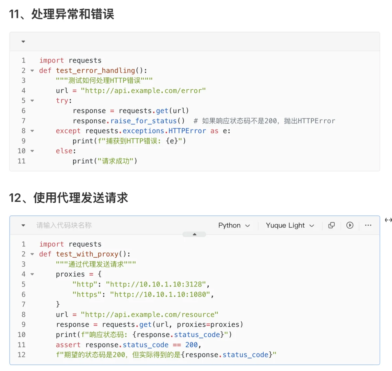Collapse the error handling code block with the header triangle

coord(23,42)
